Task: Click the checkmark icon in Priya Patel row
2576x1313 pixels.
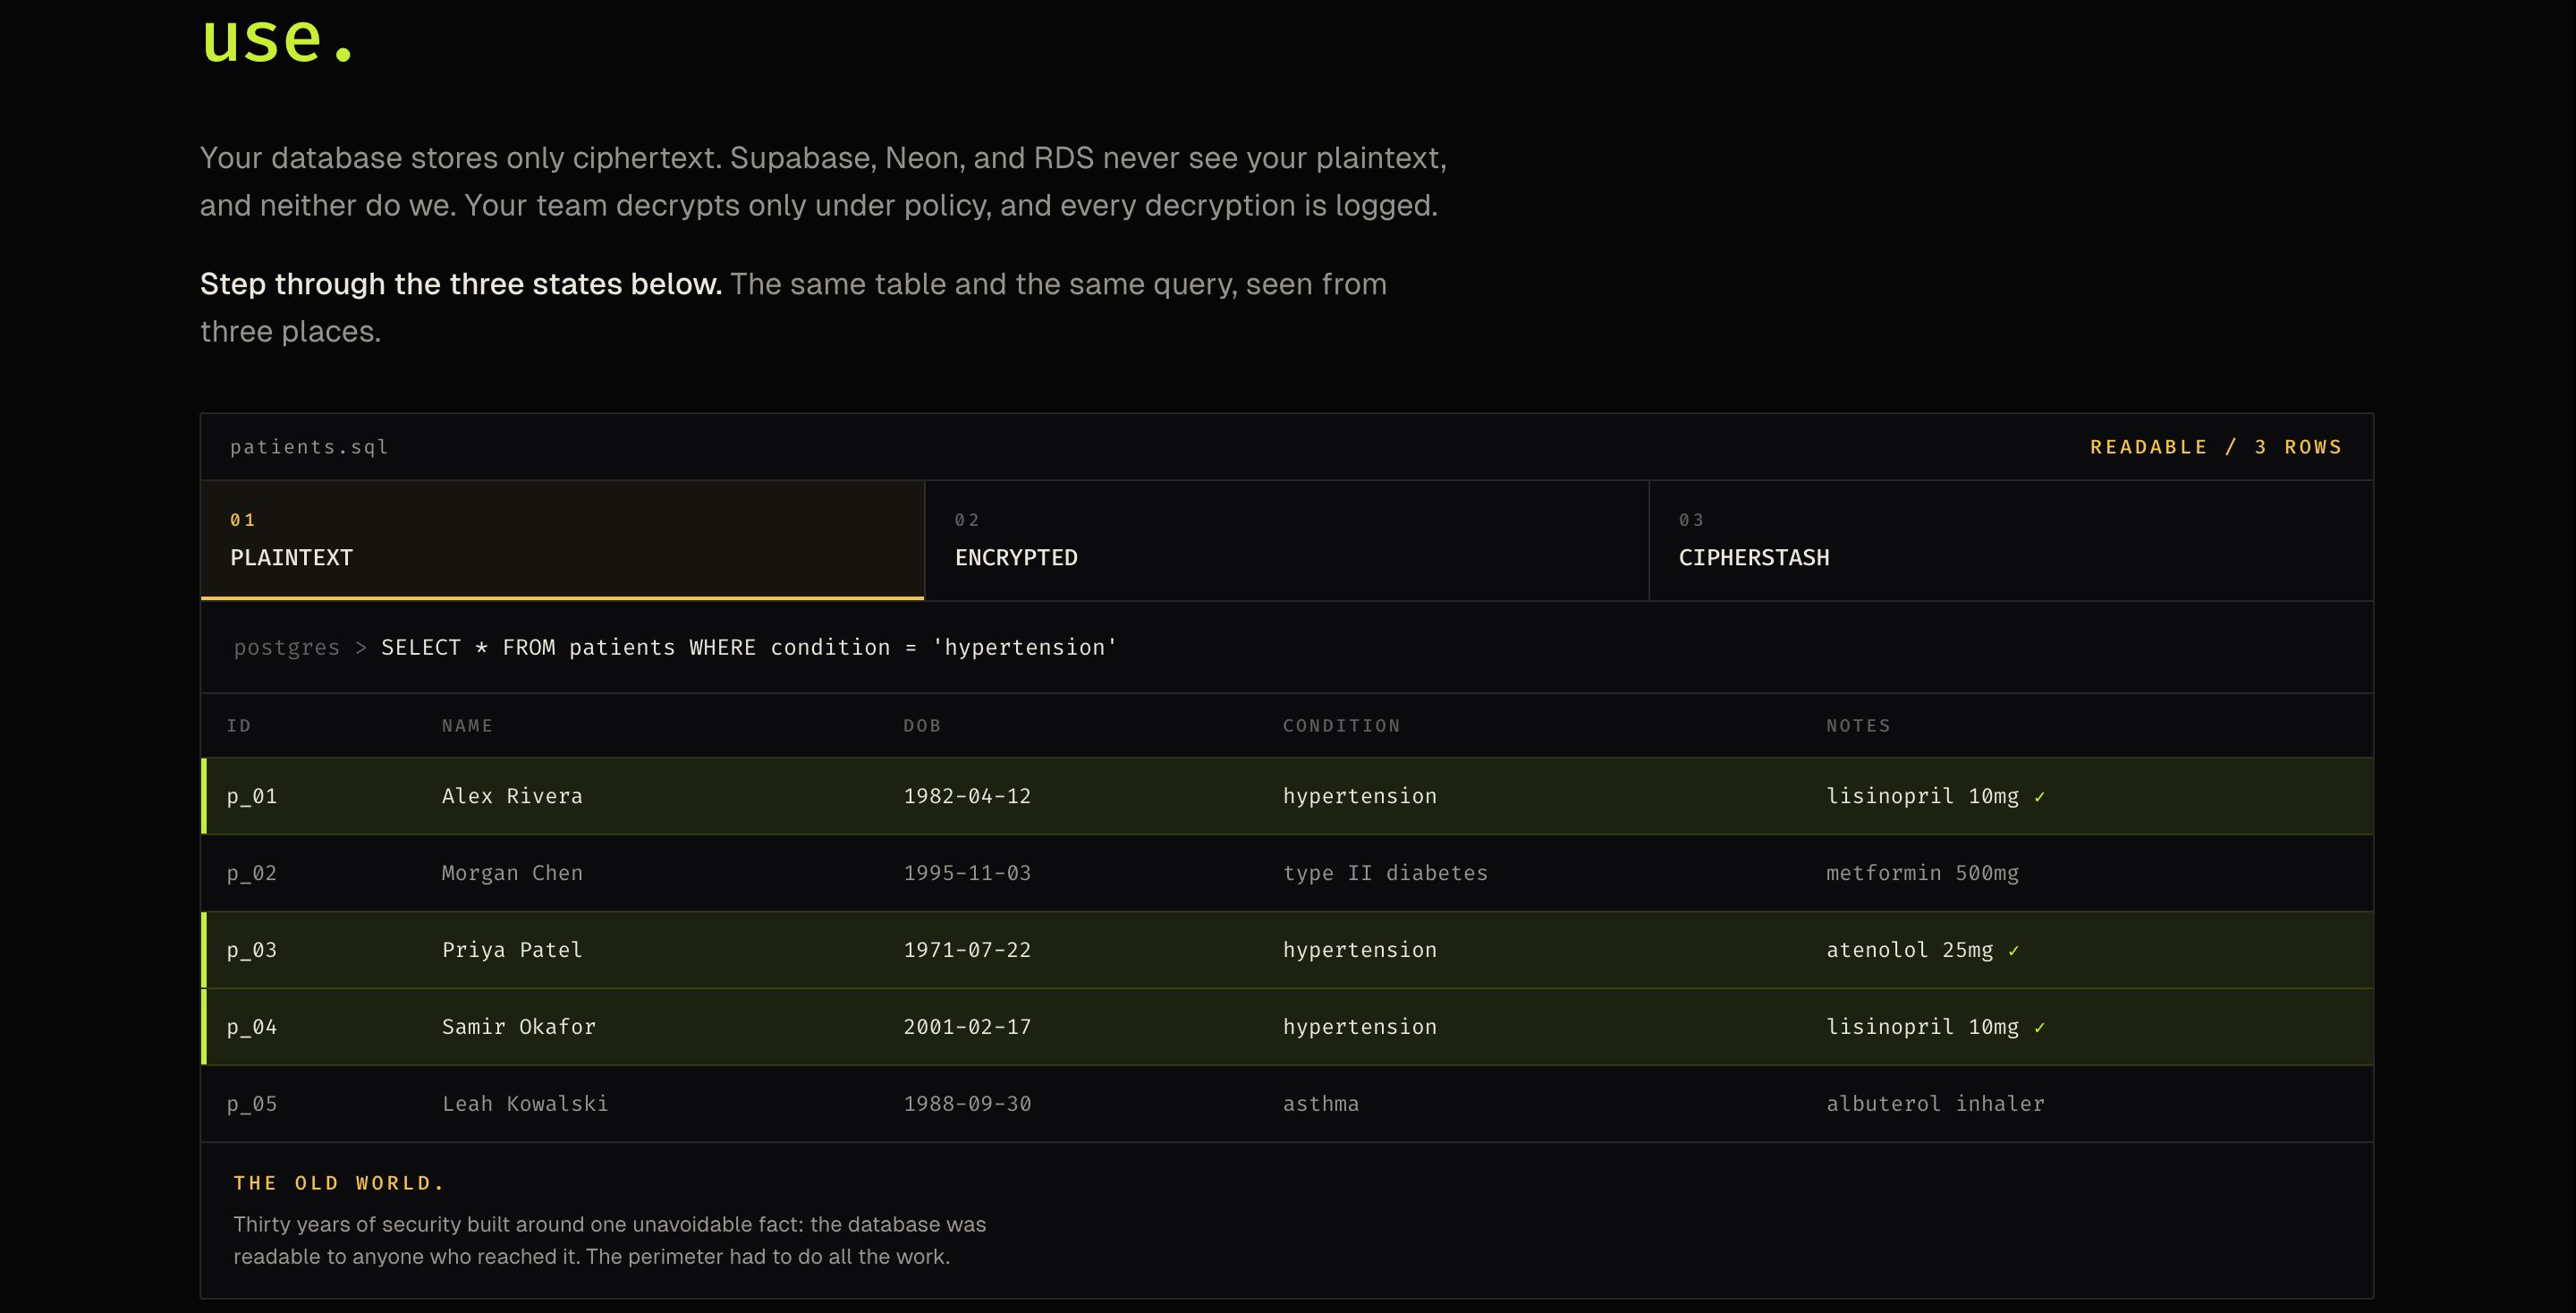Action: [2013, 951]
